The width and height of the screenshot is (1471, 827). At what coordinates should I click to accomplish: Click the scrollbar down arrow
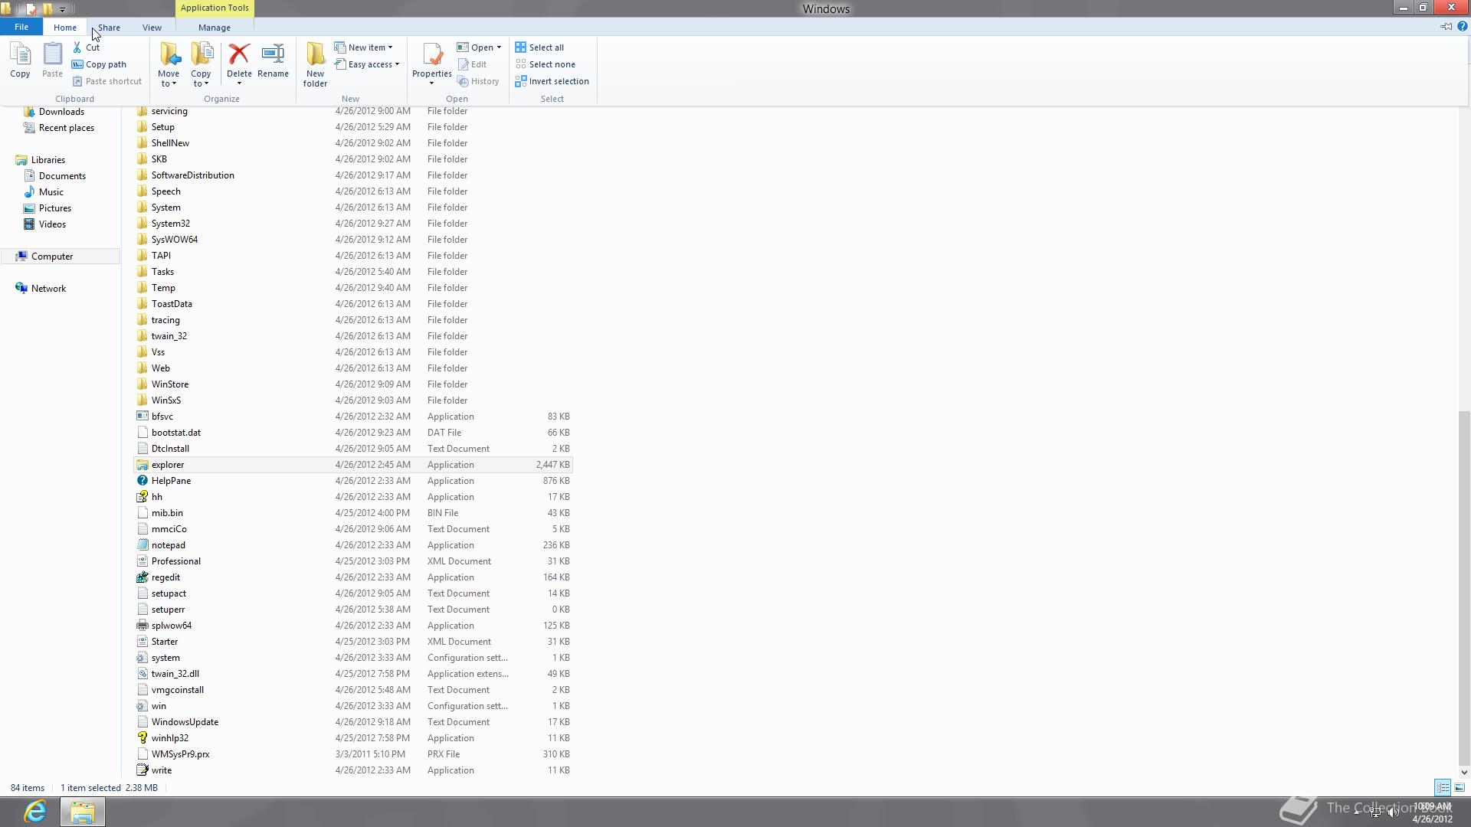(1464, 772)
